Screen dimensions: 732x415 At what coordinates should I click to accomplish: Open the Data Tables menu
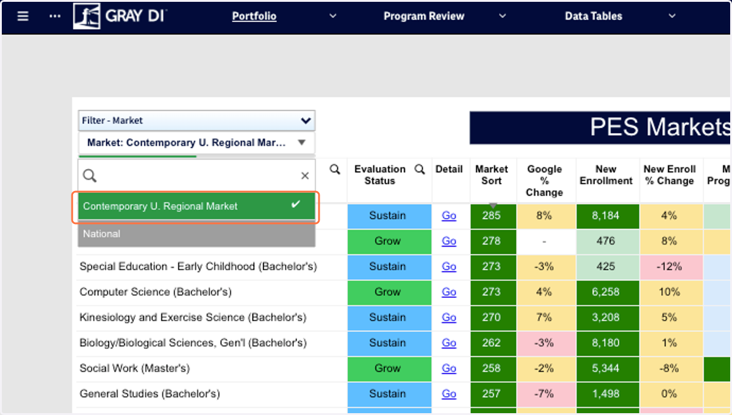click(x=594, y=16)
